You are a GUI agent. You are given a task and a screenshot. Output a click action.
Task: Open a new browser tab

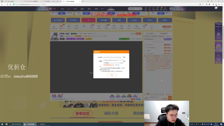click(83, 1)
